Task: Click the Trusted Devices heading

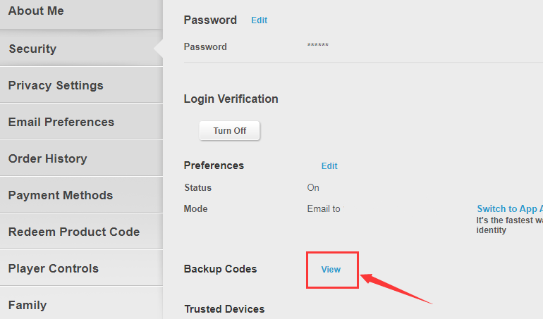Action: tap(224, 309)
